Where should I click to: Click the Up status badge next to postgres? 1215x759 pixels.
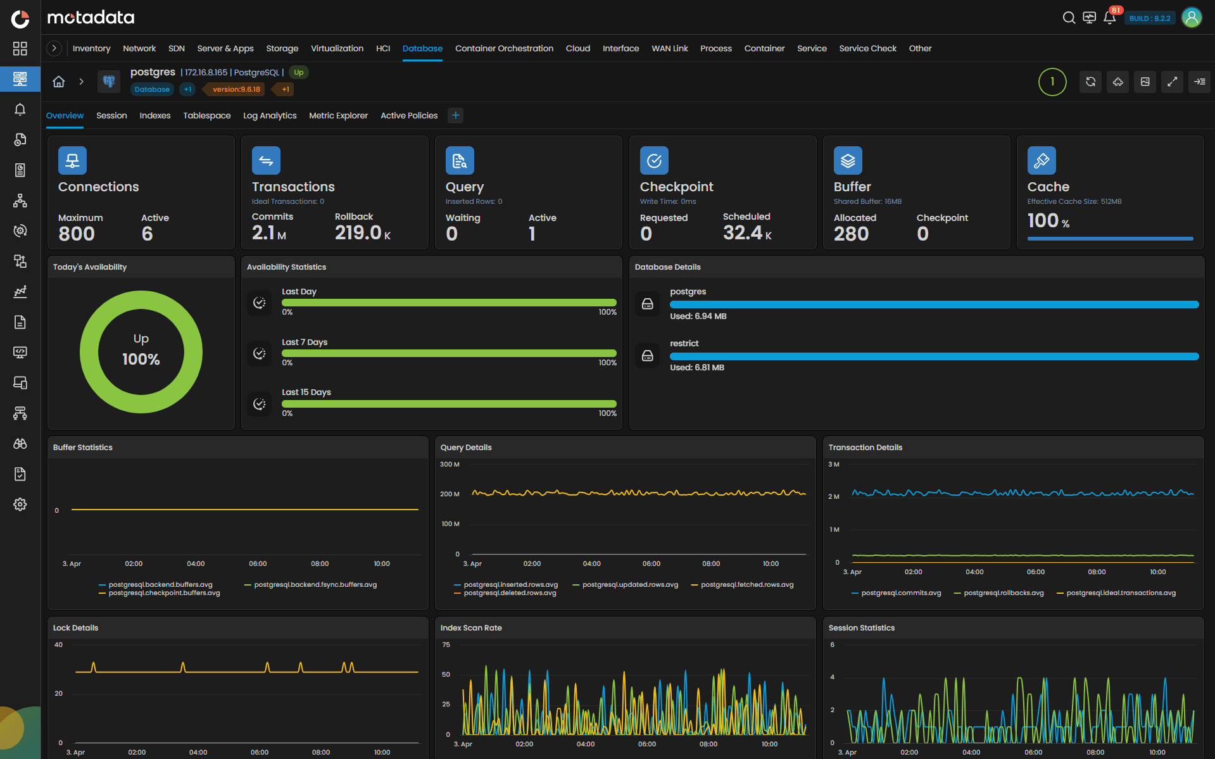pyautogui.click(x=298, y=72)
